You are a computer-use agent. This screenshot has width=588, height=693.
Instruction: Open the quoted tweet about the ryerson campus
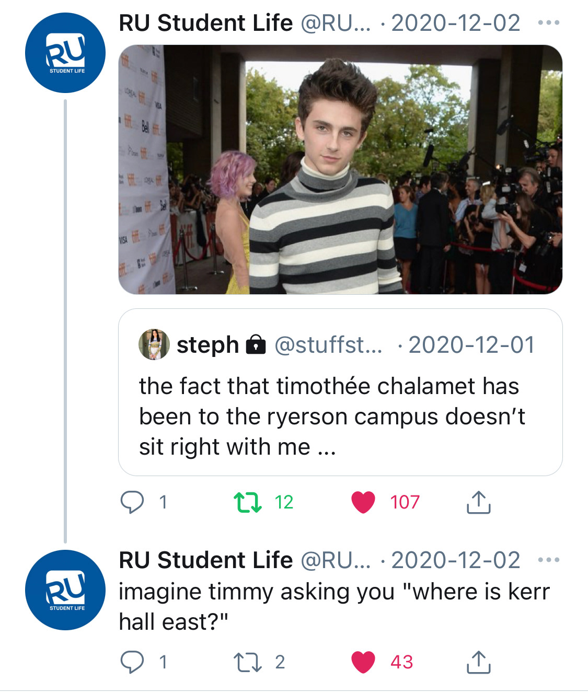tap(332, 417)
